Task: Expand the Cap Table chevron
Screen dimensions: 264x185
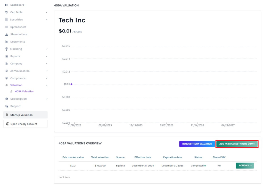Action: (x=47, y=12)
